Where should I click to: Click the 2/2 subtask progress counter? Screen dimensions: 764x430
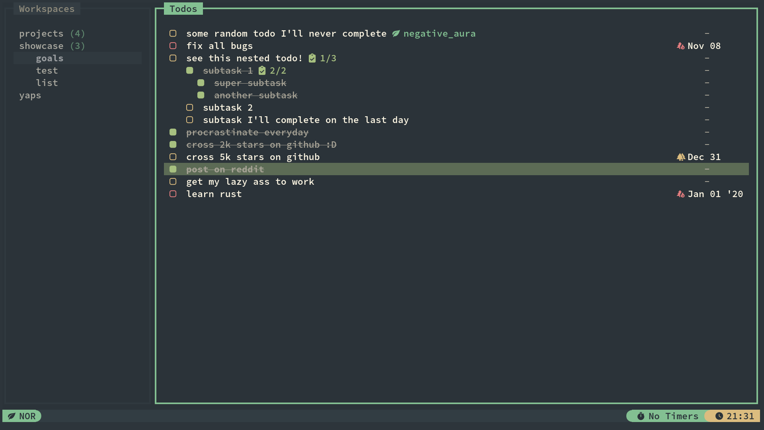click(x=278, y=70)
